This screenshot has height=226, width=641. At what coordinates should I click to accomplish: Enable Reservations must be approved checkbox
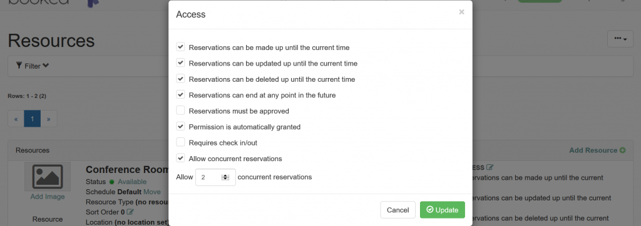[x=180, y=111]
